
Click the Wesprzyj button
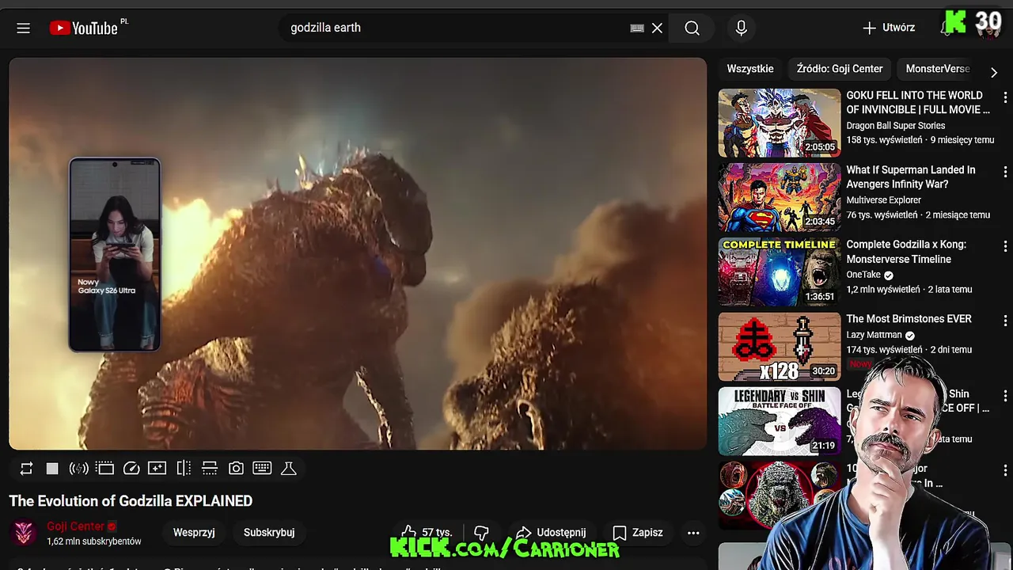tap(194, 533)
